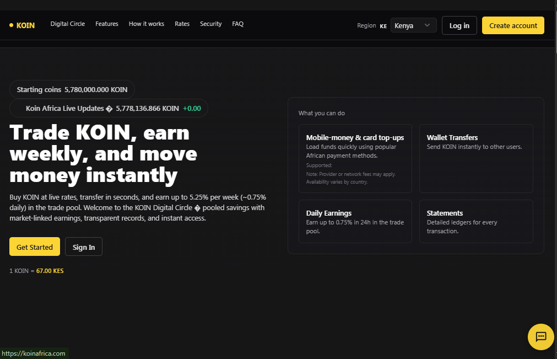557x359 pixels.
Task: Click the KE country code badge
Action: point(383,26)
